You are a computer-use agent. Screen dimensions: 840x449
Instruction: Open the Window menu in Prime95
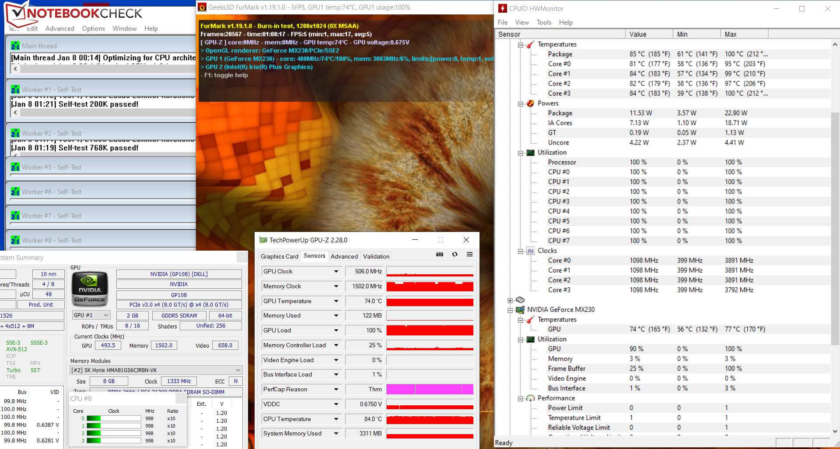[125, 28]
